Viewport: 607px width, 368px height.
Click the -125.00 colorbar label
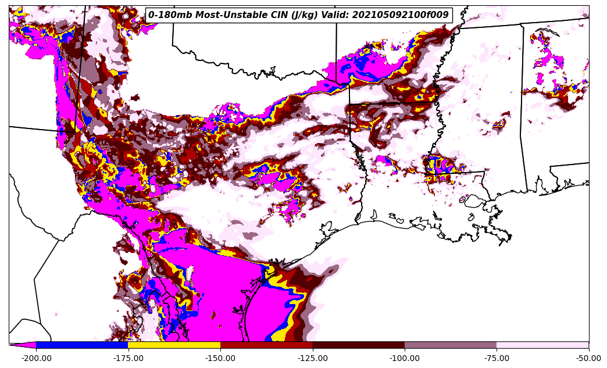tap(312, 358)
